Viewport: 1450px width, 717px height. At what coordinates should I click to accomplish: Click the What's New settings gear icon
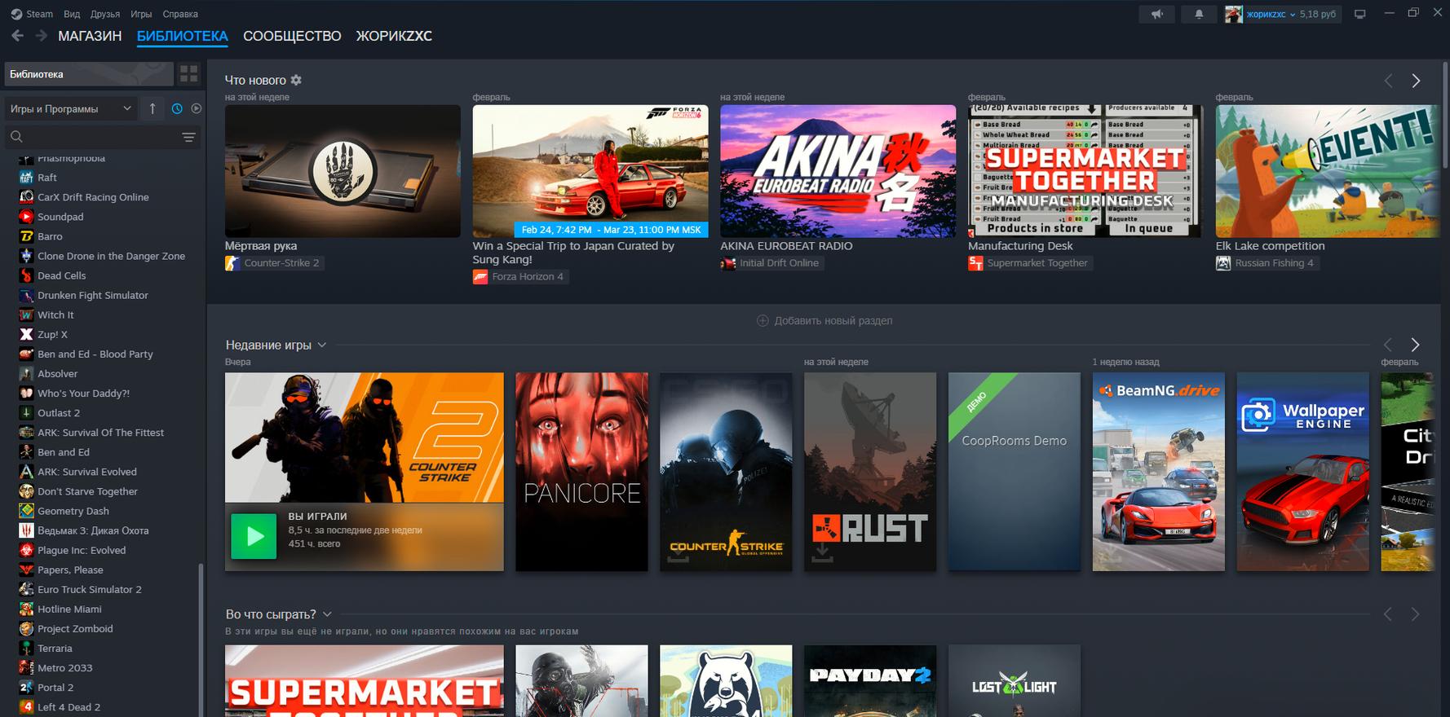click(296, 80)
